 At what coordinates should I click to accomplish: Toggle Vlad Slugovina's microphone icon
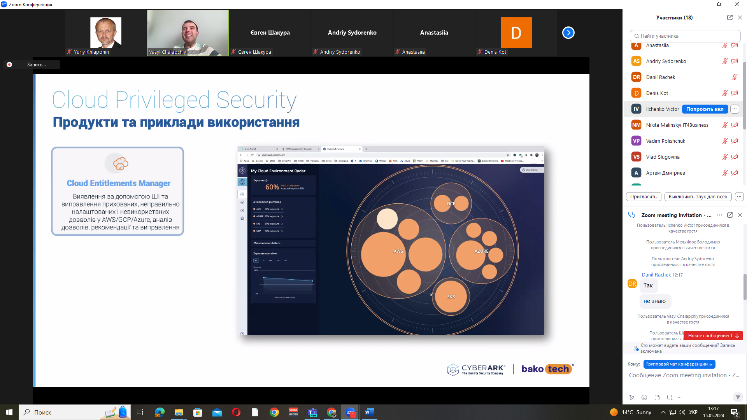(x=725, y=157)
